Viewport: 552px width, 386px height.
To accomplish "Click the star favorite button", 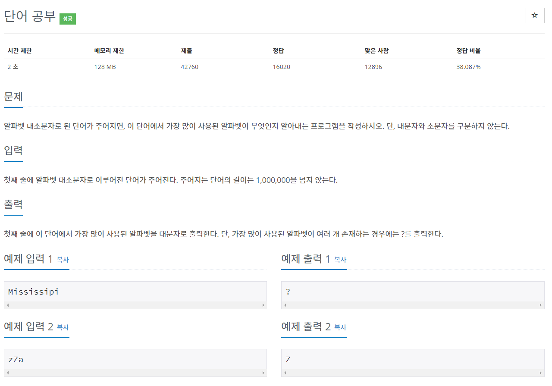I will click(535, 16).
